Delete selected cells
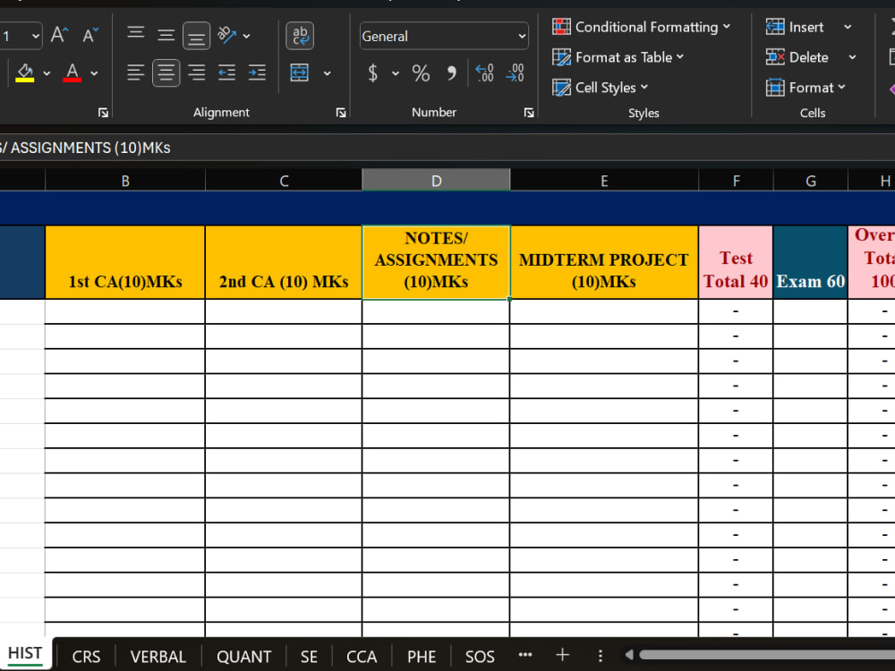Image resolution: width=895 pixels, height=671 pixels. 797,57
